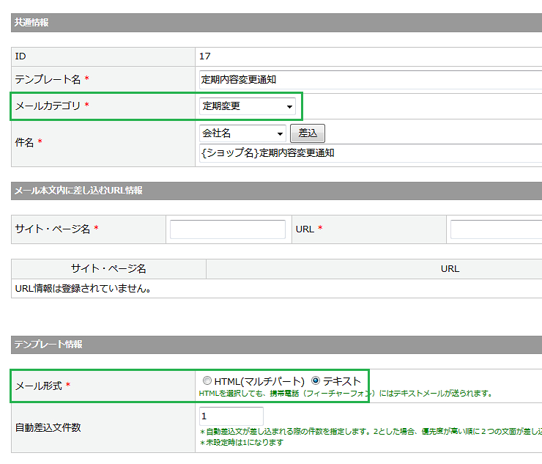542x464 pixels.
Task: Choose the テキスト mail format radio button
Action: (316, 381)
